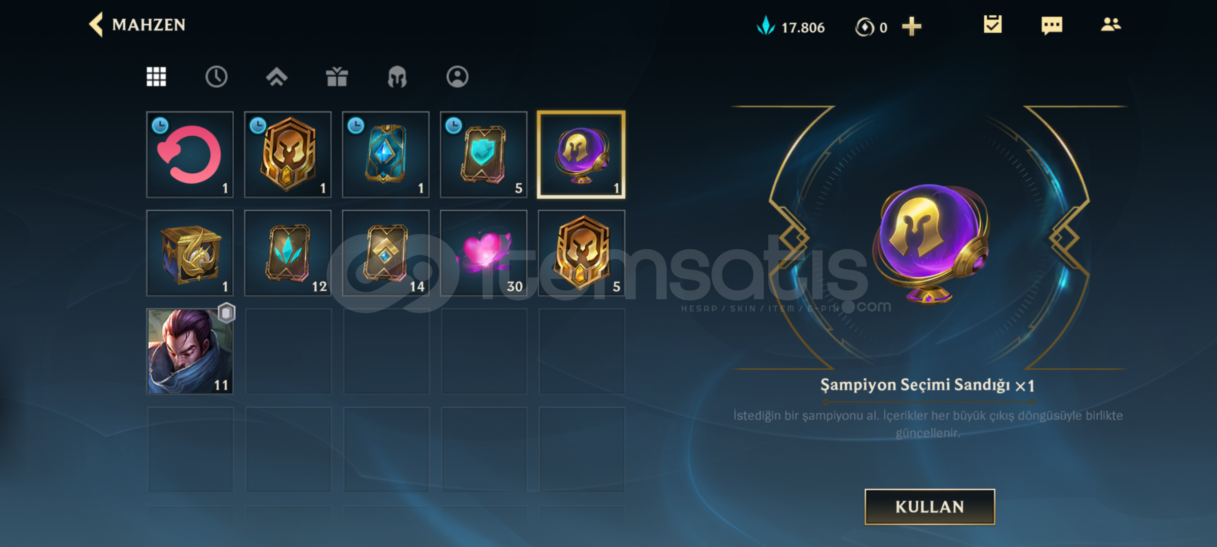Select the boosts double-chevron filter tab

276,77
